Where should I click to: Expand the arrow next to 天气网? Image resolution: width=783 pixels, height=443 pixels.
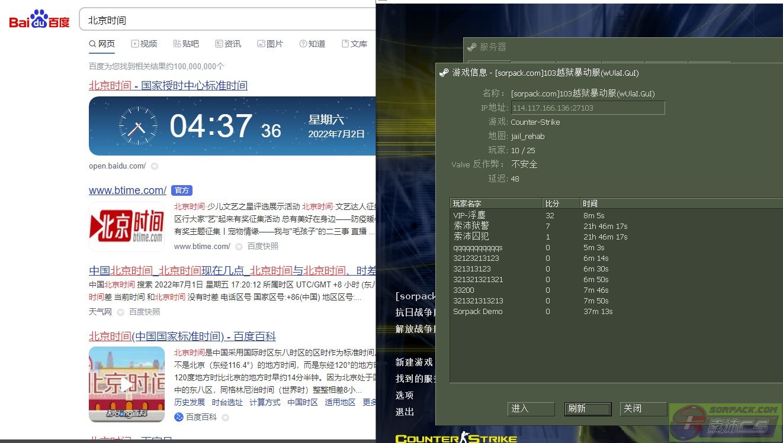(x=120, y=312)
